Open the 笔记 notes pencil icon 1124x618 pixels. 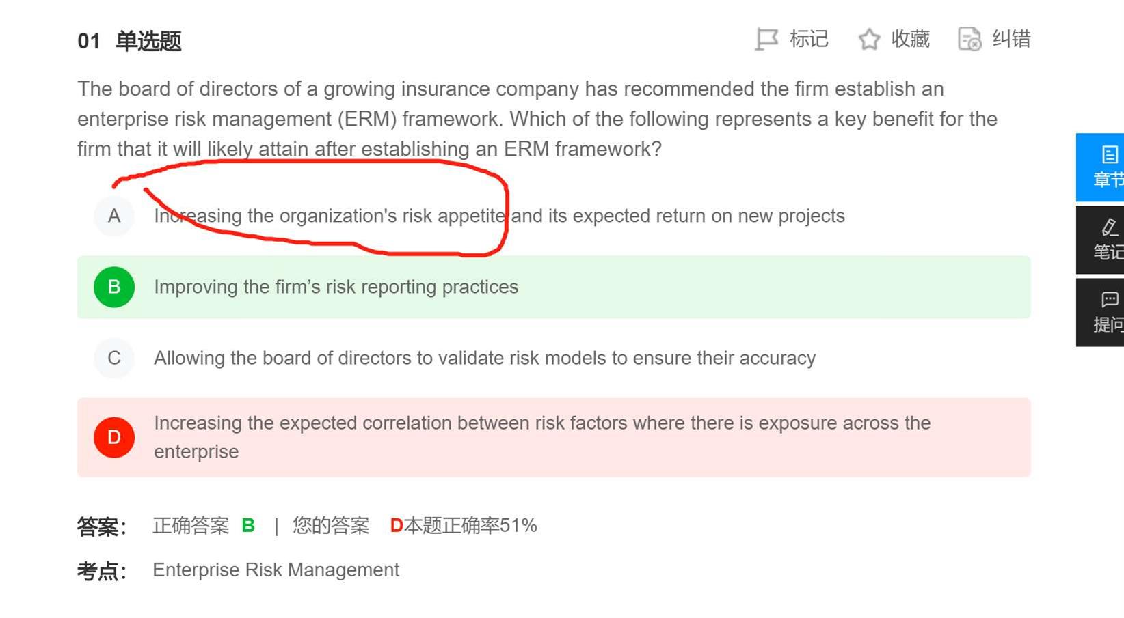1110,227
